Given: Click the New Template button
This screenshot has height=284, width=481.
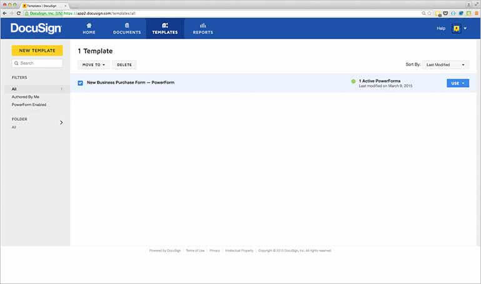Looking at the screenshot, I should tap(37, 50).
